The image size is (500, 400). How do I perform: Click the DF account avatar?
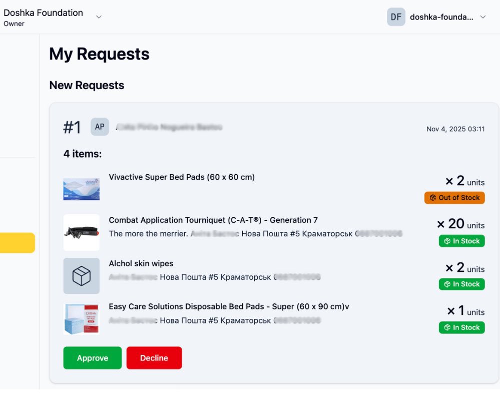[x=396, y=17]
